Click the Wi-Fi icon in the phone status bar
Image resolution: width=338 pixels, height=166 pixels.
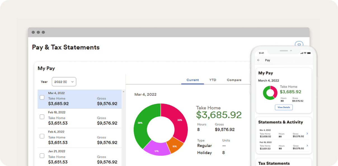coord(305,53)
